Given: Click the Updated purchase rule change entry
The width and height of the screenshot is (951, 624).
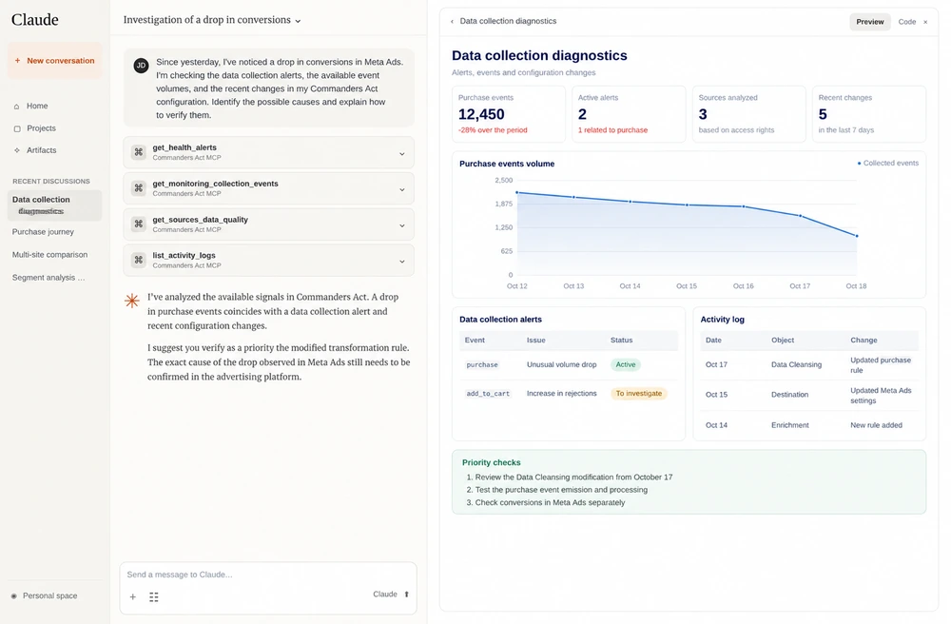Looking at the screenshot, I should (880, 365).
